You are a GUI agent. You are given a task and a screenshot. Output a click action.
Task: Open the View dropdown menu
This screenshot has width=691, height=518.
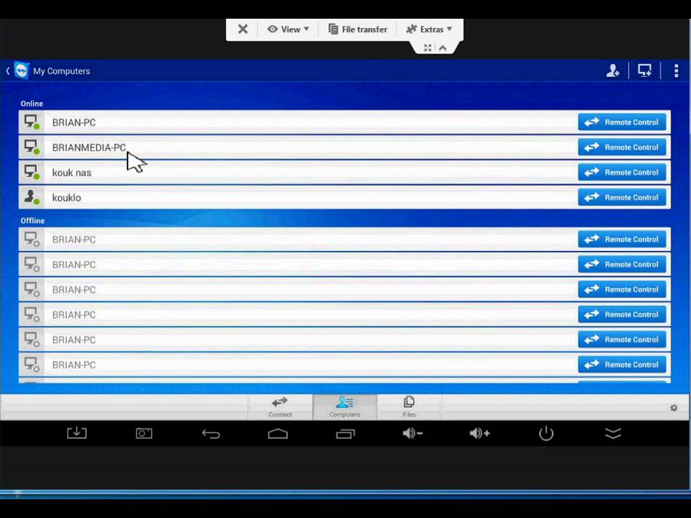point(288,29)
